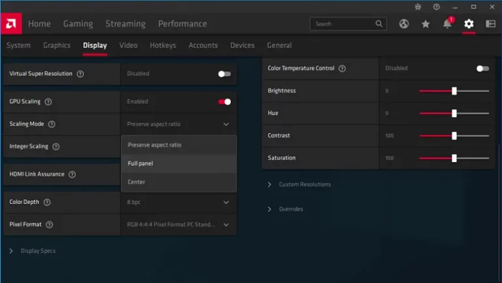Image resolution: width=502 pixels, height=283 pixels.
Task: Show help for GPU Scaling
Action: click(x=48, y=102)
